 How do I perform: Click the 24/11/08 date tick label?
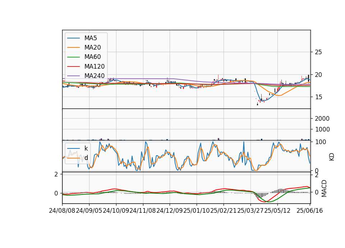(x=143, y=211)
